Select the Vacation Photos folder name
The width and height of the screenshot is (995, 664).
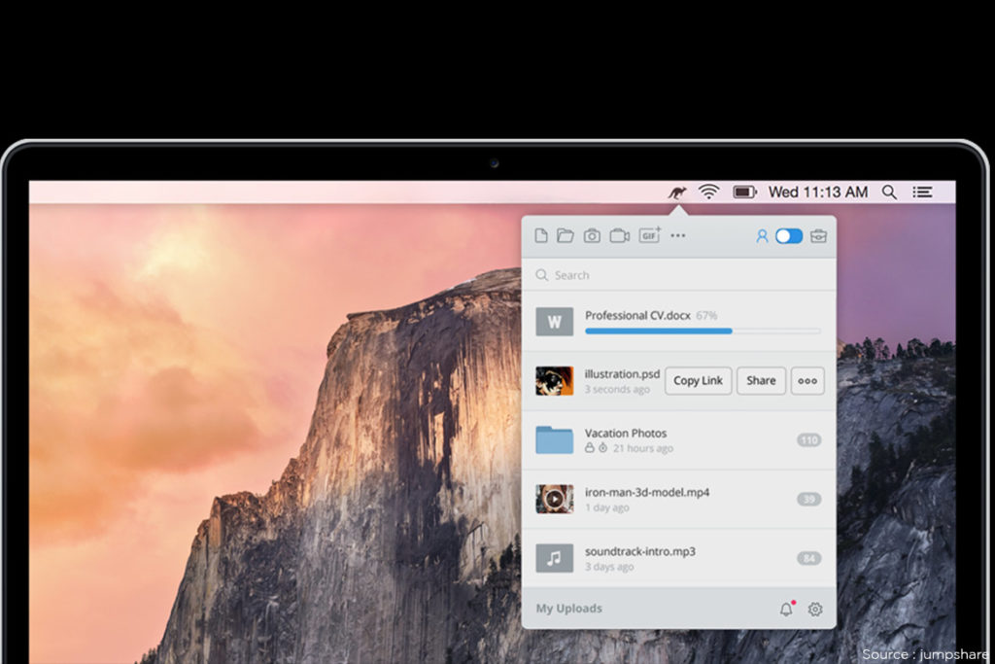(626, 433)
